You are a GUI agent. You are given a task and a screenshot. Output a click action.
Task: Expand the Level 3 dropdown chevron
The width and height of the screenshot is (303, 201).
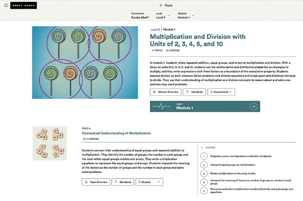pos(169,15)
